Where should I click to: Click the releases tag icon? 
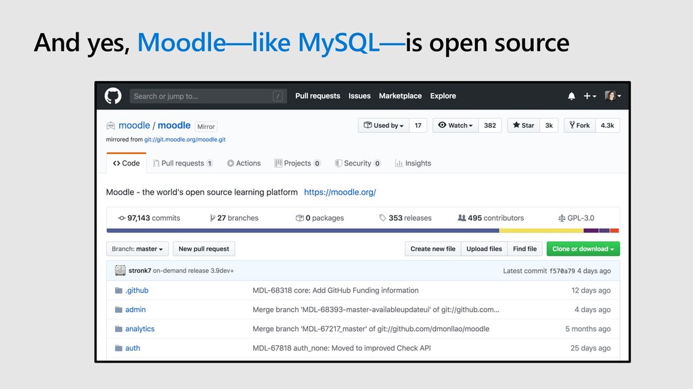click(383, 218)
